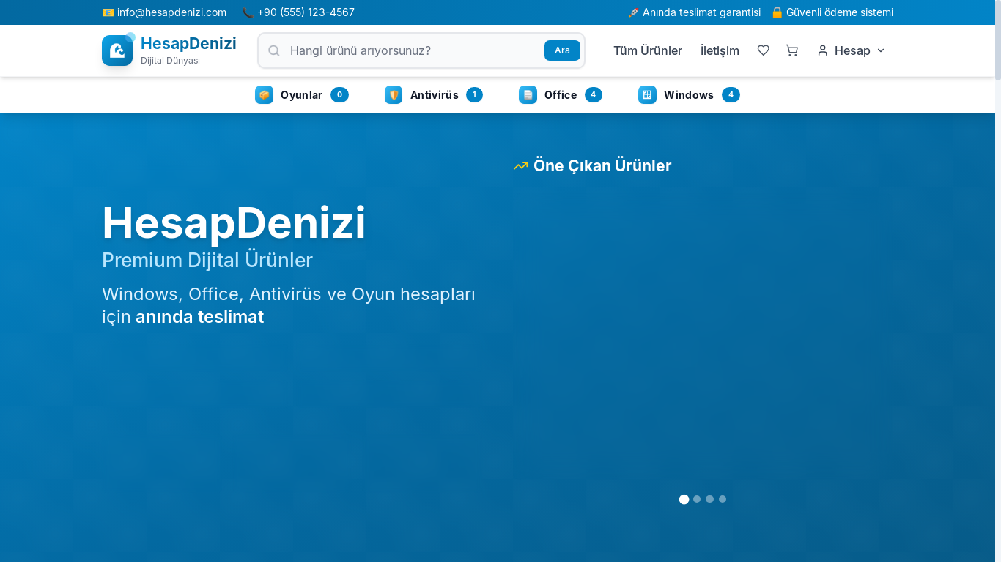Click the Dijital Dünyası tagline under logo
1001x562 pixels.
pos(170,61)
